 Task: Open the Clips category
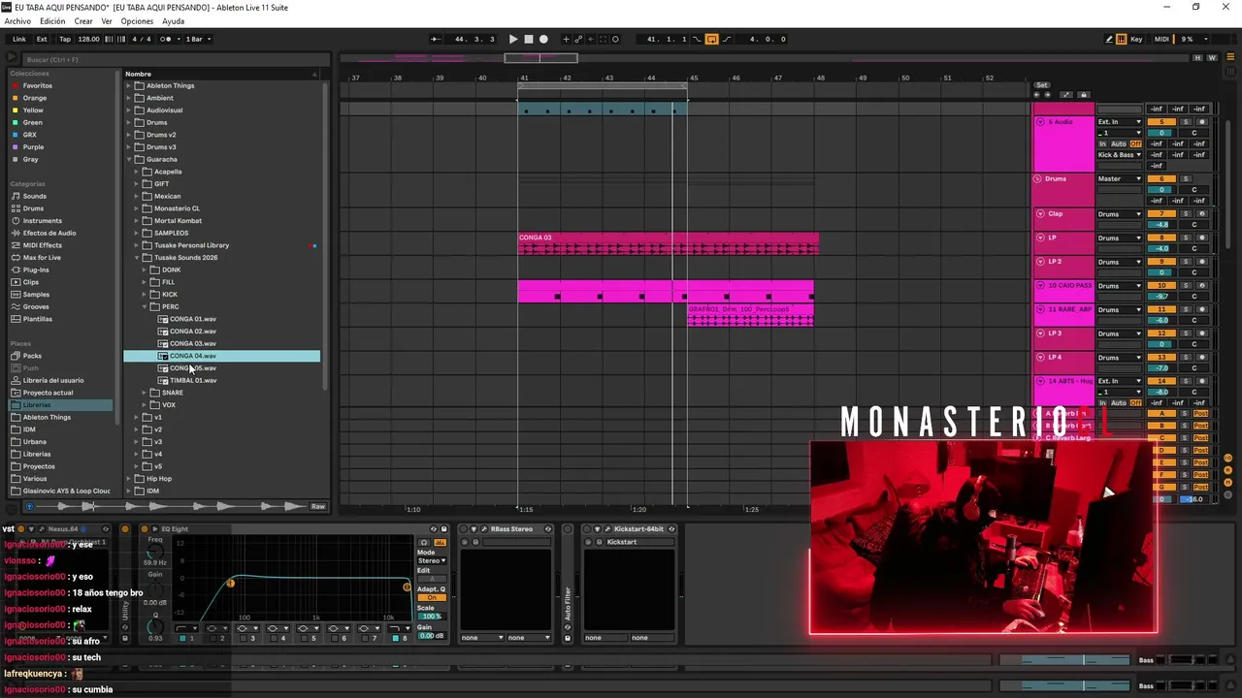point(31,282)
